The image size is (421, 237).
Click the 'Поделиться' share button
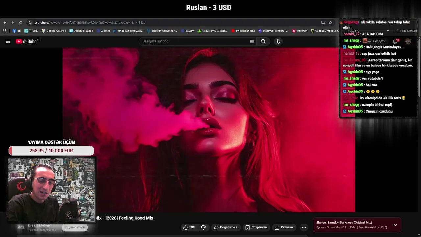click(x=226, y=227)
